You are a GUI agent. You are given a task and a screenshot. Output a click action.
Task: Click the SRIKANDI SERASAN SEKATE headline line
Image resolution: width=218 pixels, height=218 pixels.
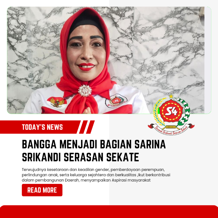tap(81, 157)
